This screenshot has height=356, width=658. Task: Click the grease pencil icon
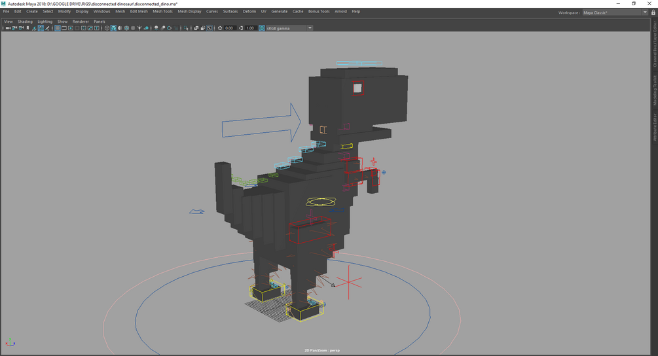(47, 28)
